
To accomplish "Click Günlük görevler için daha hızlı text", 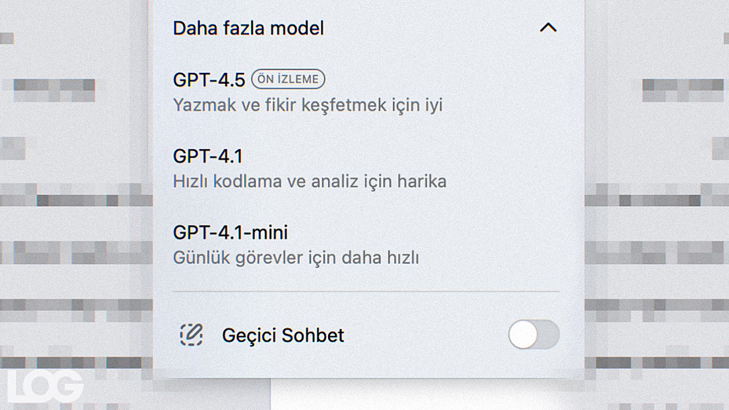I will (296, 258).
